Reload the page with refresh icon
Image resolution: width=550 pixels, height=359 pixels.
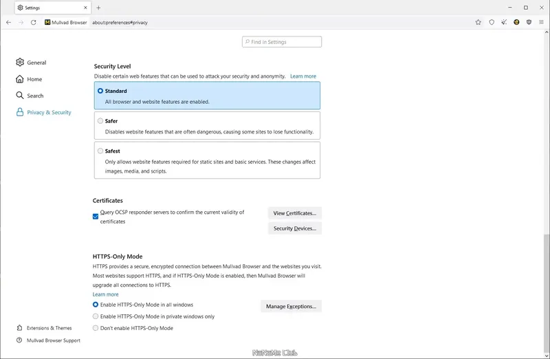coord(33,22)
